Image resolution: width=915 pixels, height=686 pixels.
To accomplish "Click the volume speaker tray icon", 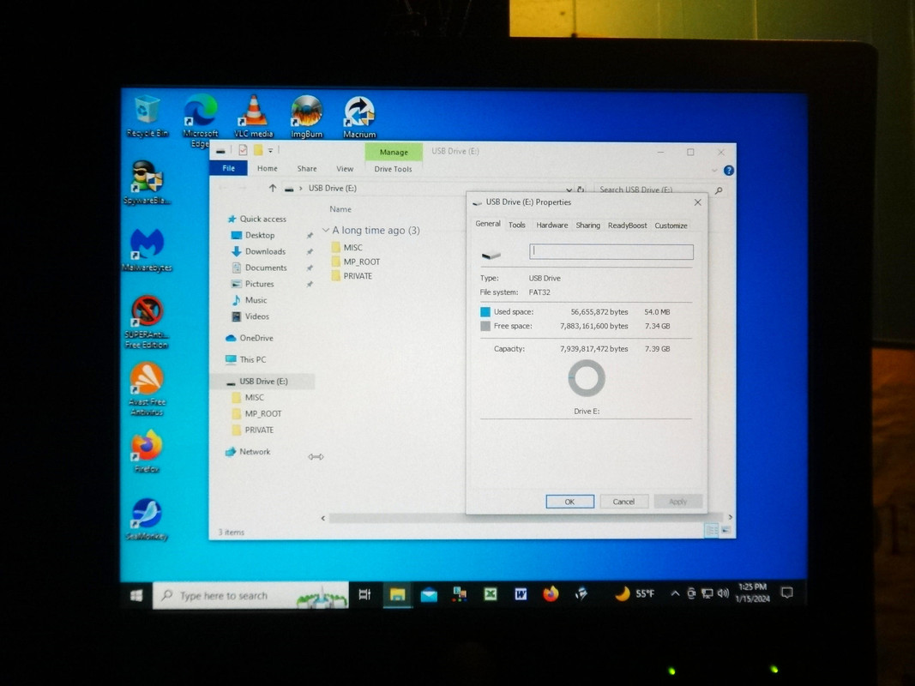I will click(723, 593).
